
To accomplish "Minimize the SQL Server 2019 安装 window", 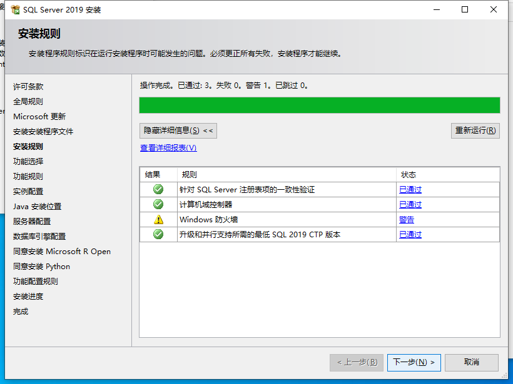I will [437, 10].
